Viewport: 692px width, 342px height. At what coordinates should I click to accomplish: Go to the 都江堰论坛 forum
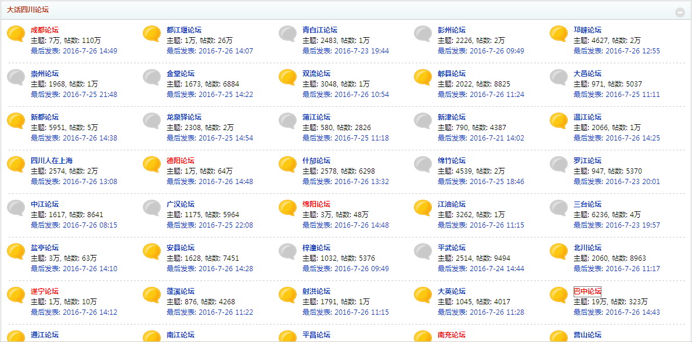tap(184, 30)
